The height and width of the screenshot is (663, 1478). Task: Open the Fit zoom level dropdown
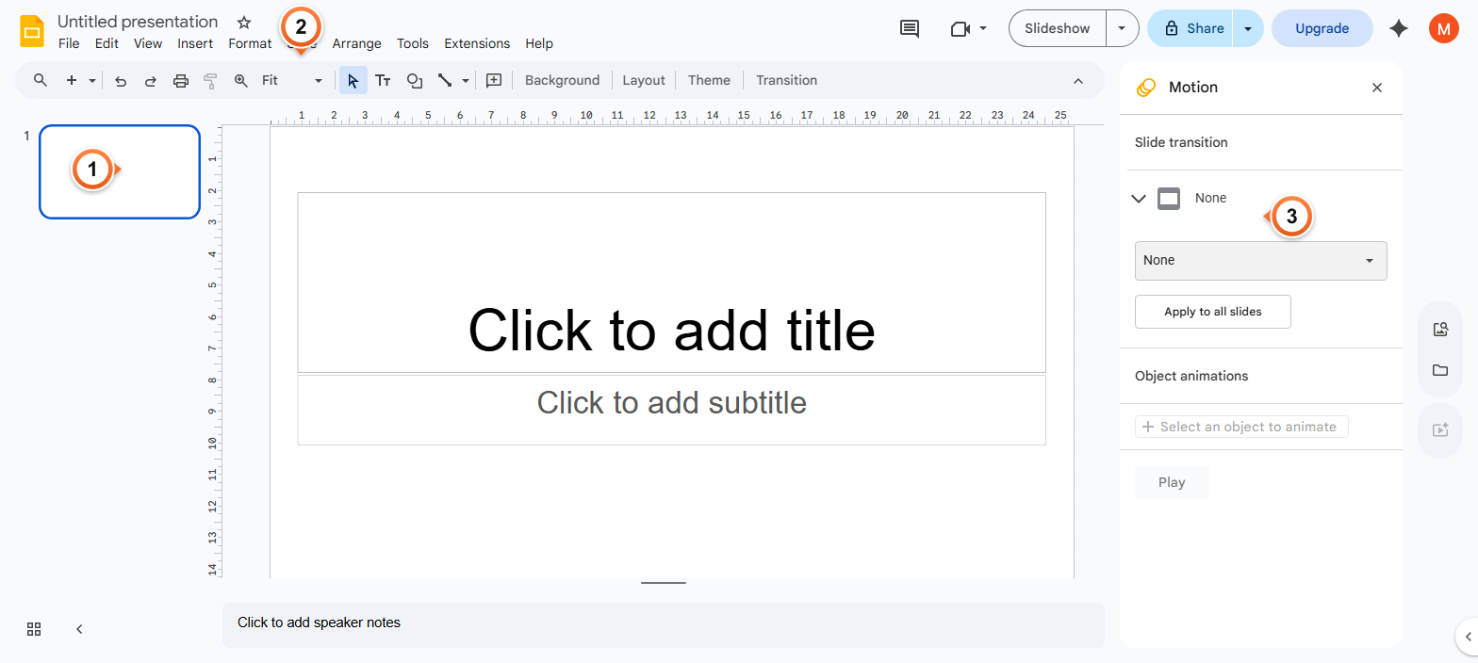[x=292, y=81]
